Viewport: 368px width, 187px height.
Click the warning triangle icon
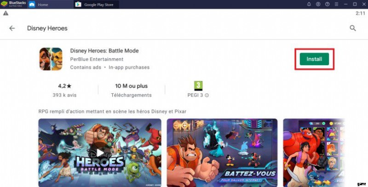click(5, 13)
